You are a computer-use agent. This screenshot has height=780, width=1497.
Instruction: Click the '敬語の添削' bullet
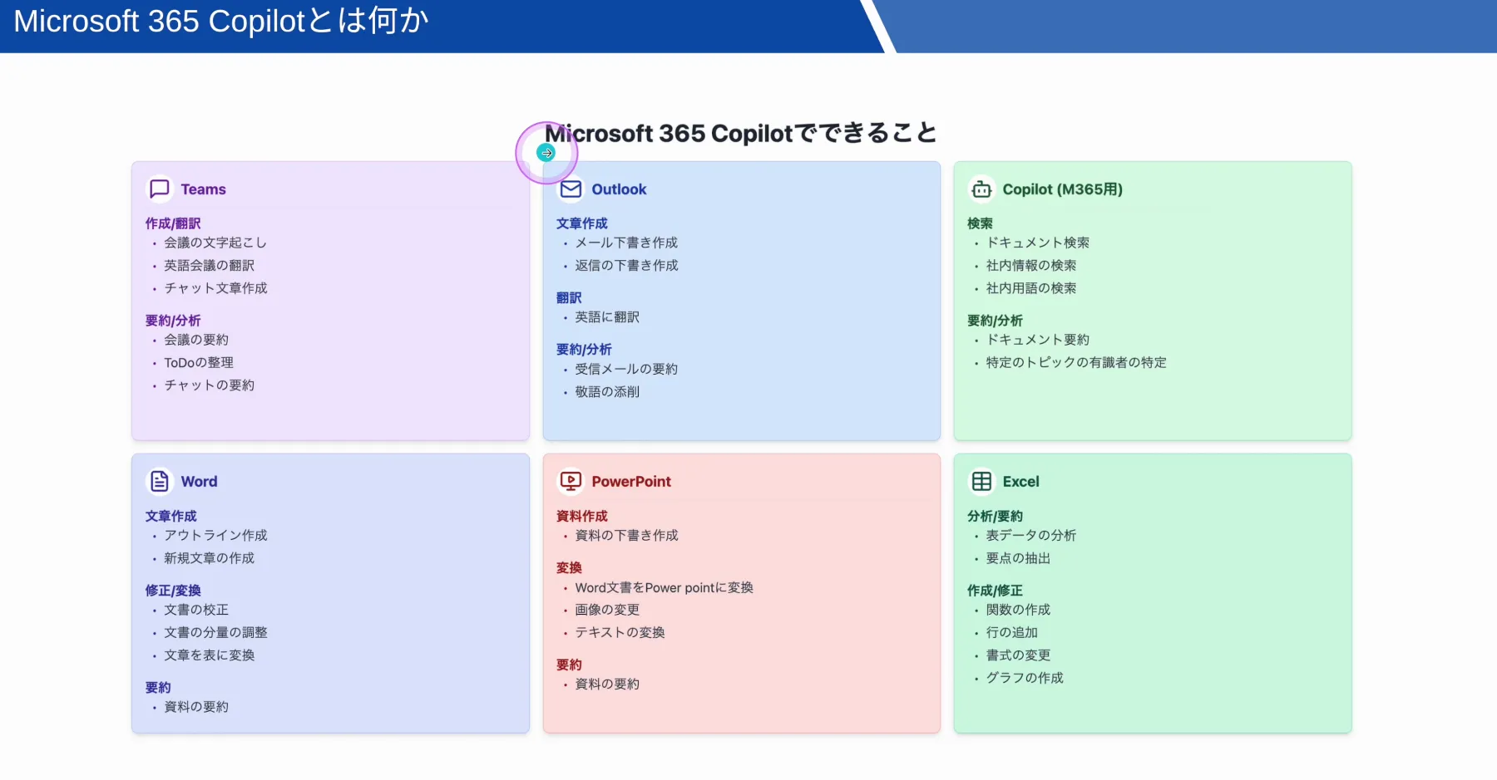(x=608, y=391)
